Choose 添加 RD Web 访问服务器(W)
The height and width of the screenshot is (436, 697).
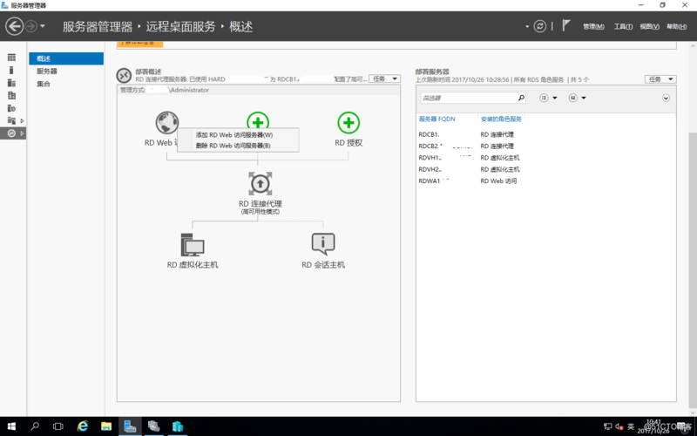point(238,135)
